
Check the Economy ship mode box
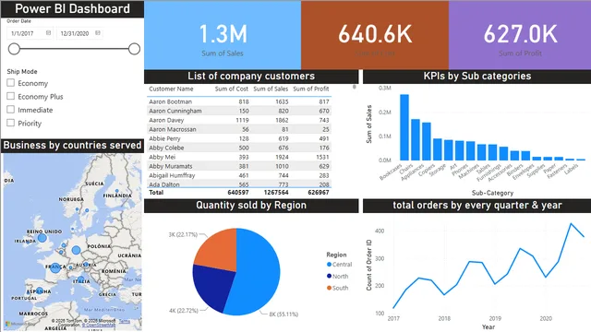tap(11, 82)
